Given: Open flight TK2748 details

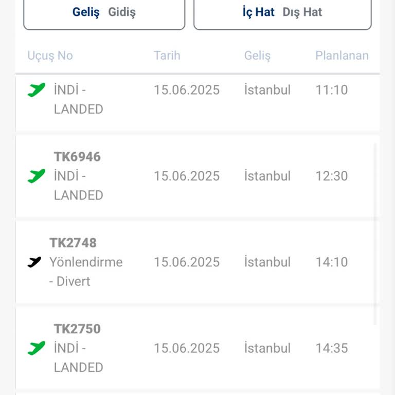Looking at the screenshot, I should click(x=73, y=243).
